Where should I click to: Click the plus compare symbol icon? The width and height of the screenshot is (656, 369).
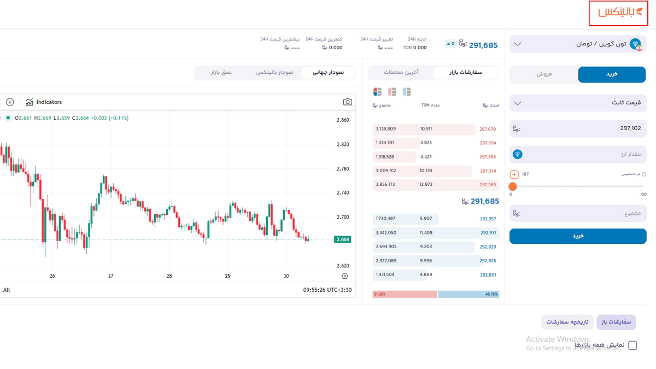(10, 102)
